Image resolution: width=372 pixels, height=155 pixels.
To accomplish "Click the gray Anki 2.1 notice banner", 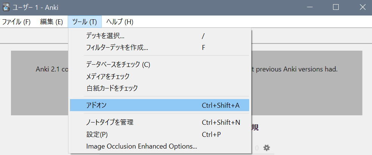I will click(x=306, y=91).
